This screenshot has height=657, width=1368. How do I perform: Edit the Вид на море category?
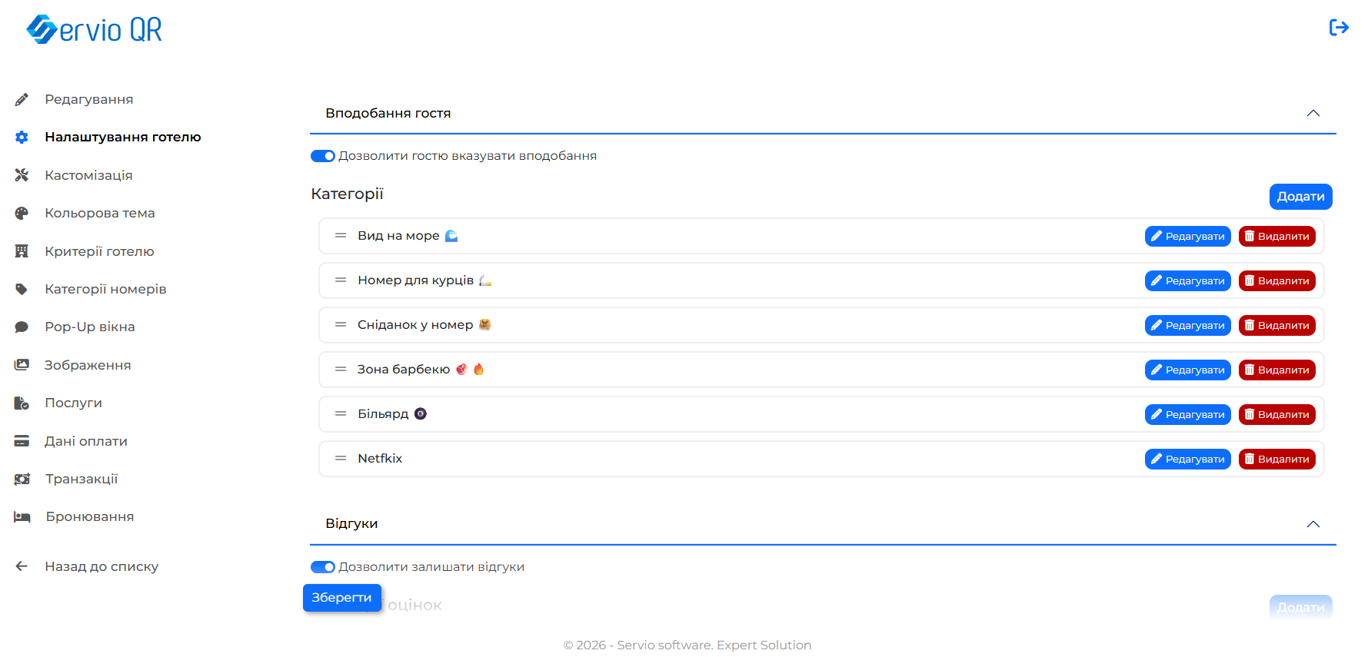tap(1187, 236)
